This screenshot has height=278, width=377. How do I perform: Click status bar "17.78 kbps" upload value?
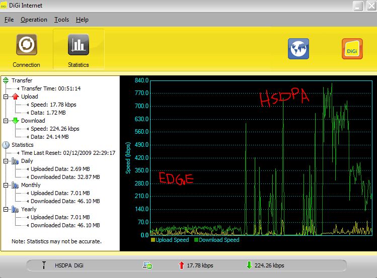coord(200,265)
